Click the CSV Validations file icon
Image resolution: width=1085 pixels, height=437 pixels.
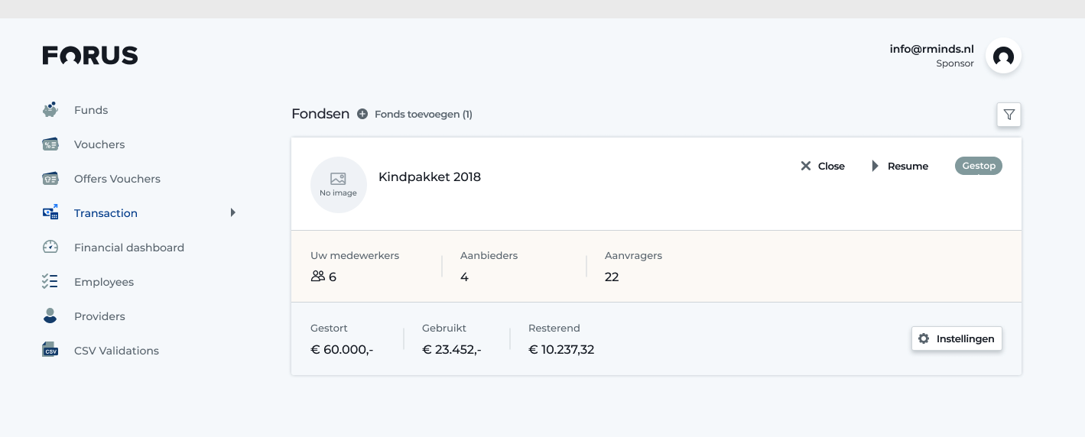point(50,351)
